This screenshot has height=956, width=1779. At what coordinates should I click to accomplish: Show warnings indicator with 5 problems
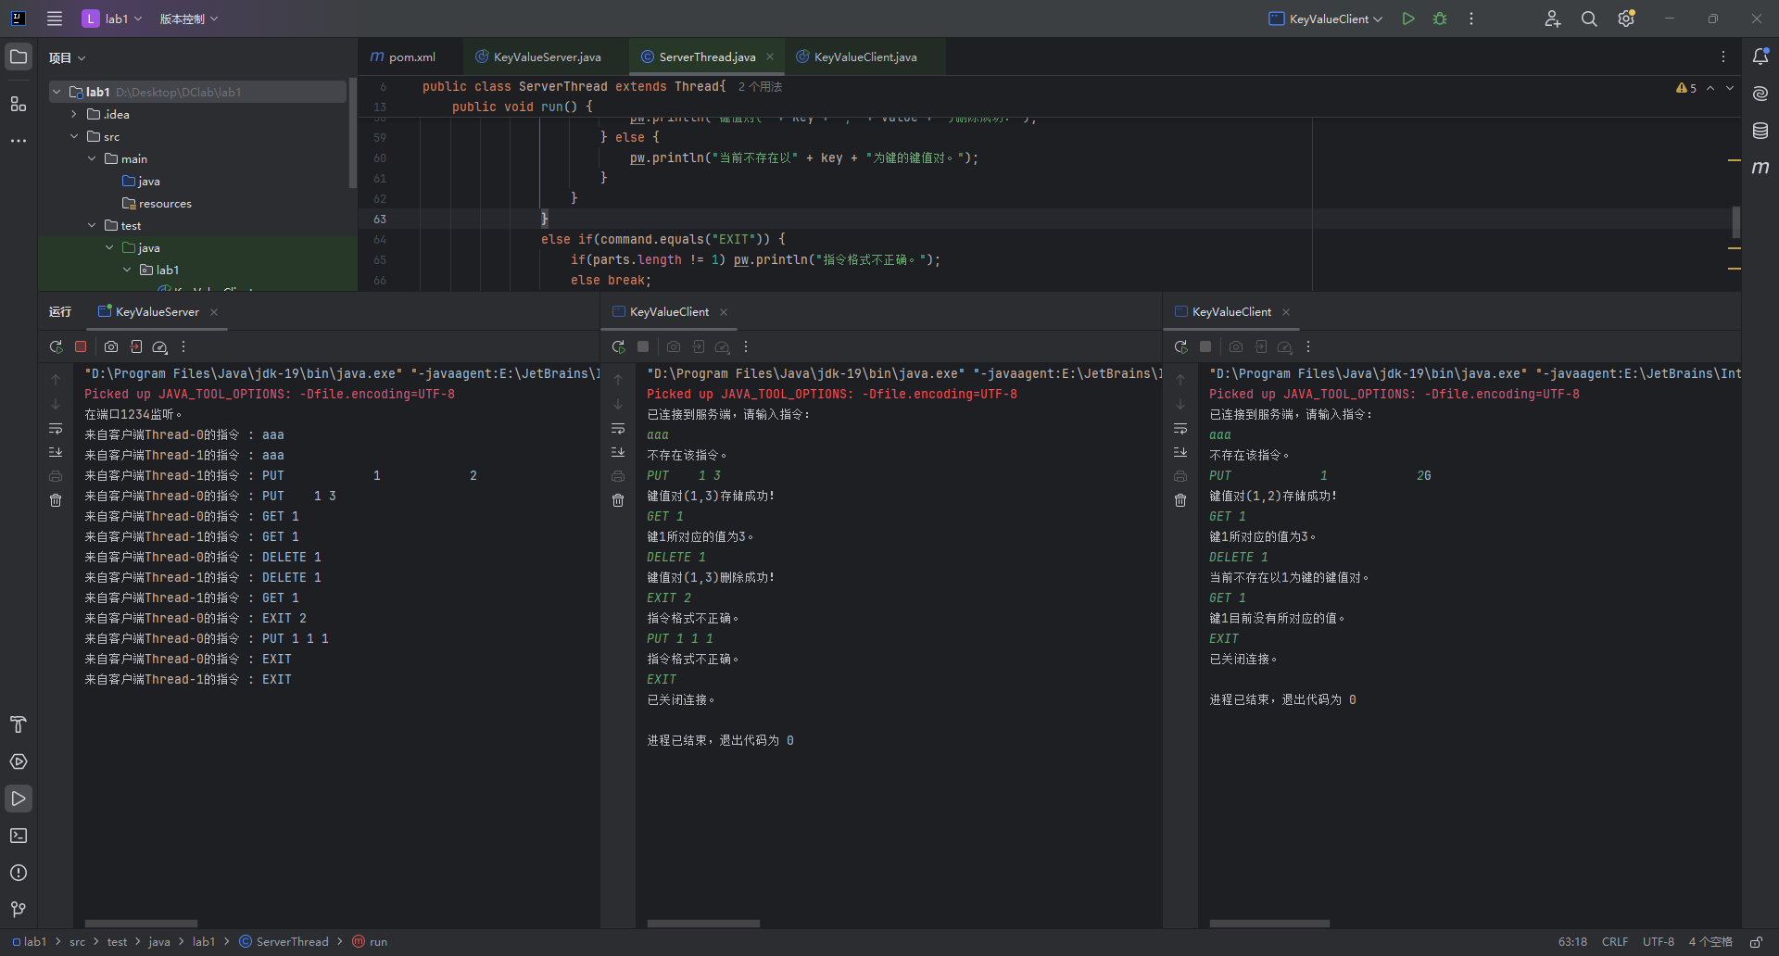pos(1686,88)
